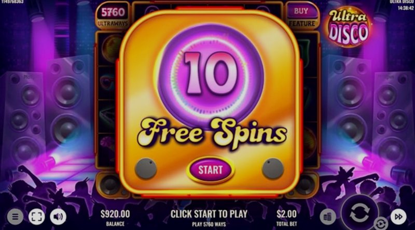Click the pink START button
Viewport: 415px width, 230px height.
tap(211, 170)
